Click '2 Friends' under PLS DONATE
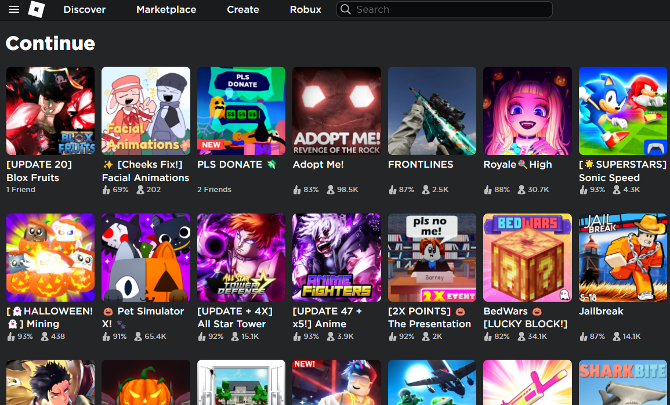Screen dimensions: 670x405 [215, 190]
